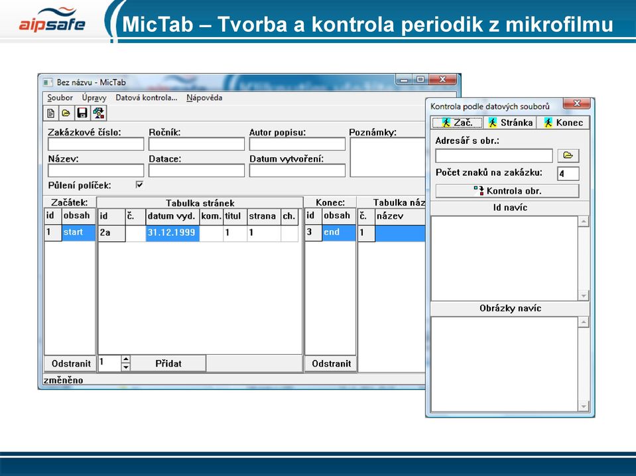636x476 pixels.
Task: Open the Úpravy menu
Action: (94, 97)
